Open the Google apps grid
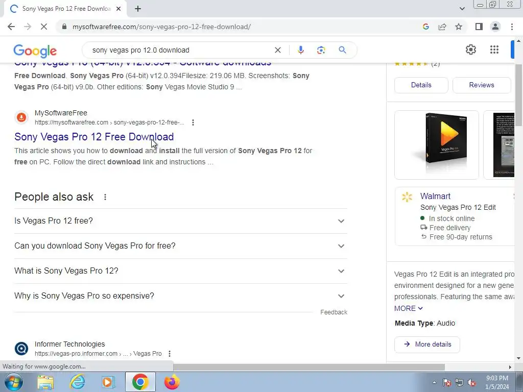This screenshot has width=523, height=392. click(494, 50)
